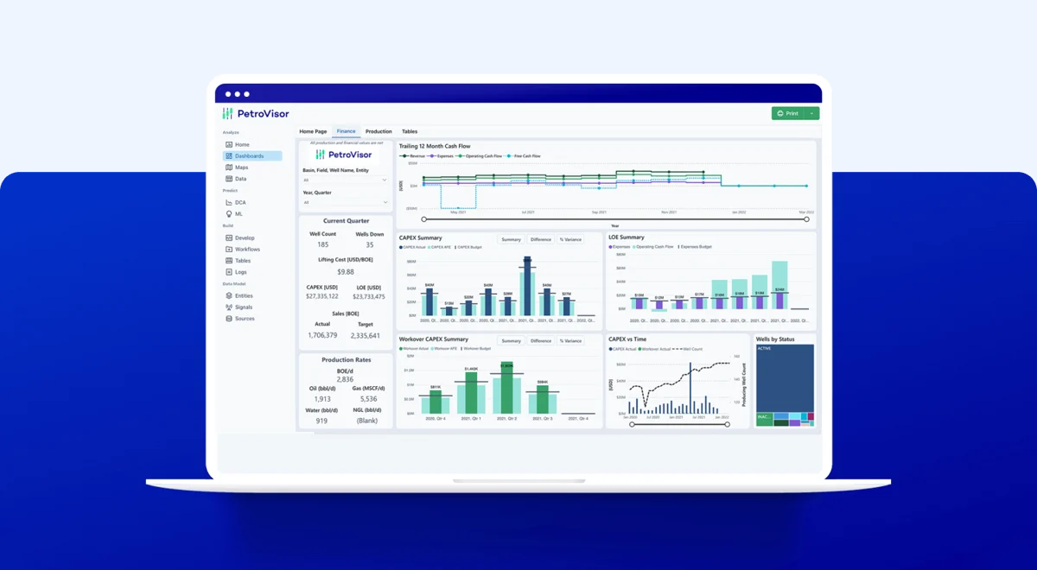This screenshot has height=570, width=1037.
Task: Open the Data section icon
Action: (x=229, y=179)
